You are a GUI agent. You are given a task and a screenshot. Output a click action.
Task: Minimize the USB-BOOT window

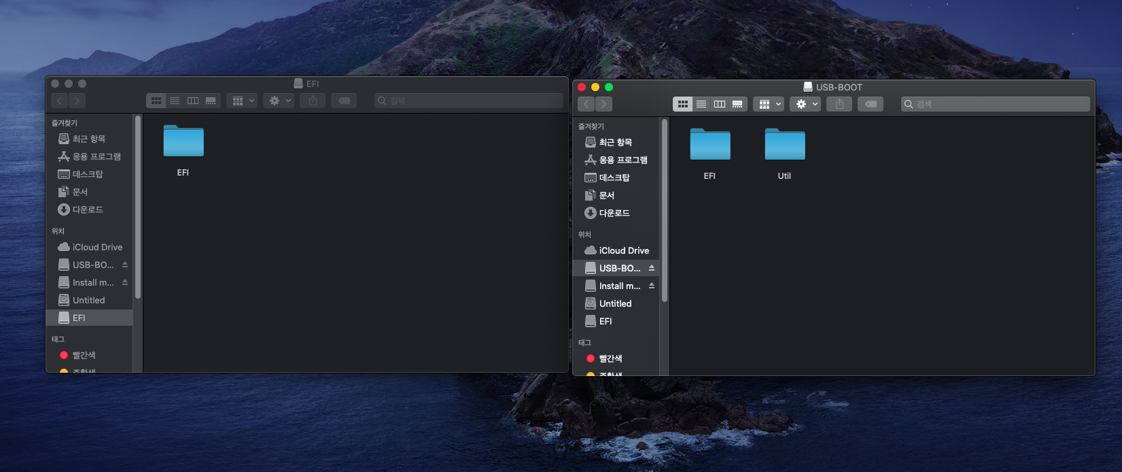click(x=595, y=87)
